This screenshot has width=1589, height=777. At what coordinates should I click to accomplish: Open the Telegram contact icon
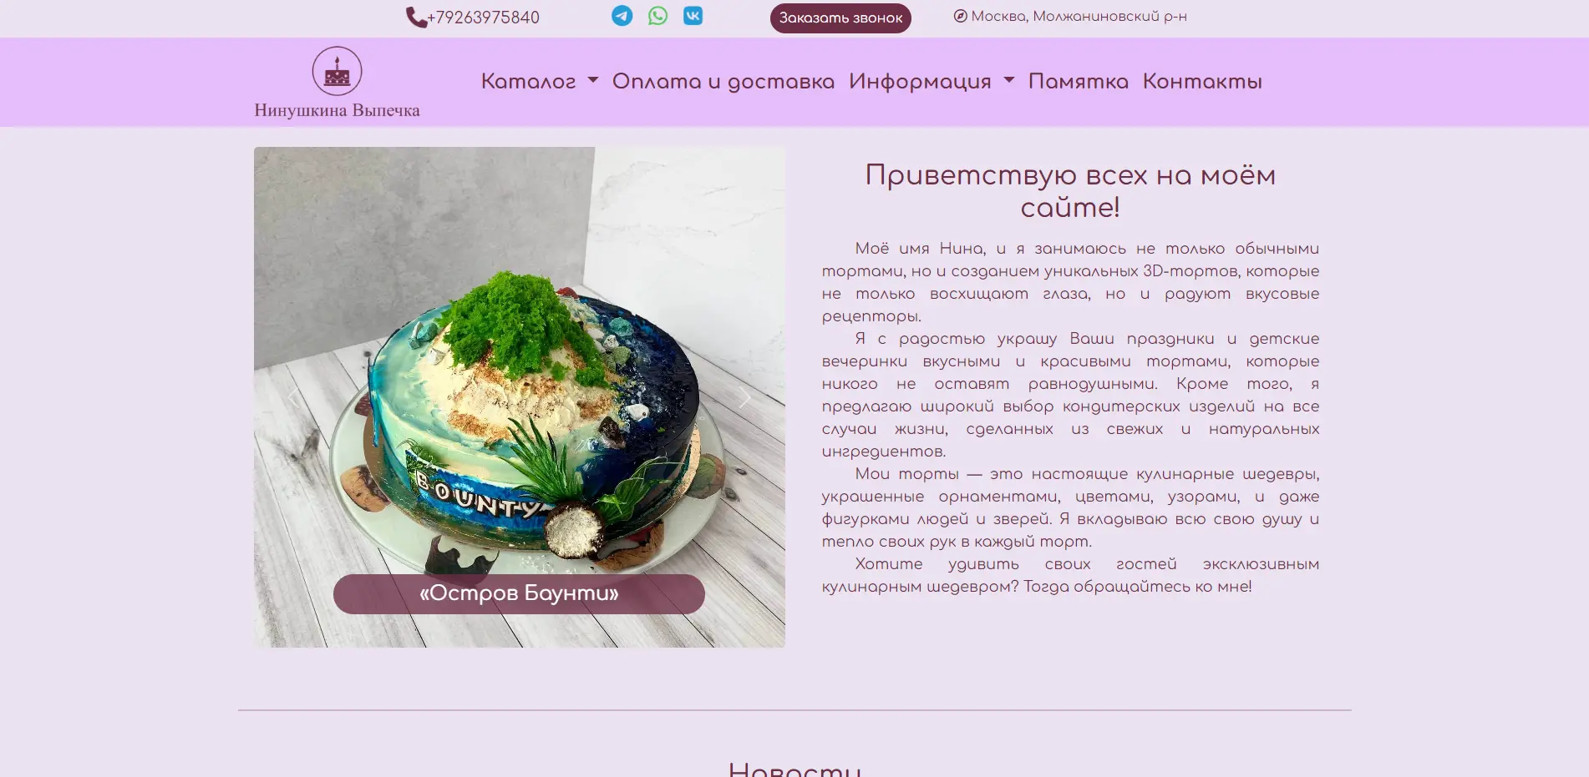[622, 16]
